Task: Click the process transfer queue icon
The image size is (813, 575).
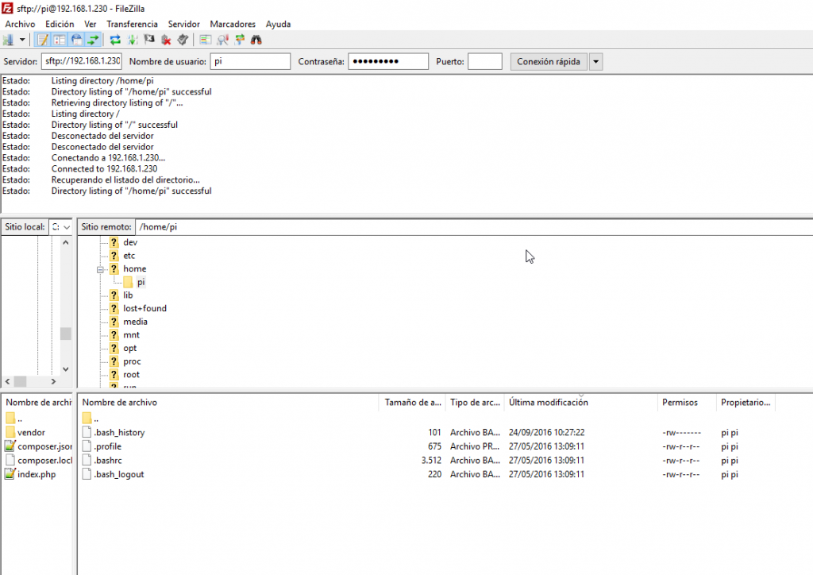Action: [133, 39]
